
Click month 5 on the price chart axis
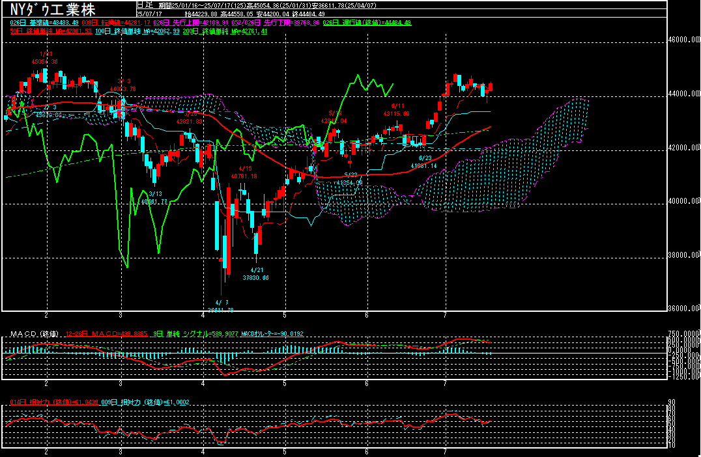coord(285,315)
